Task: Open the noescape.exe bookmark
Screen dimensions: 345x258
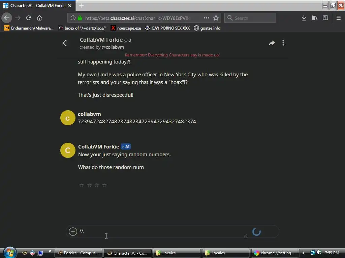Action: [x=126, y=28]
